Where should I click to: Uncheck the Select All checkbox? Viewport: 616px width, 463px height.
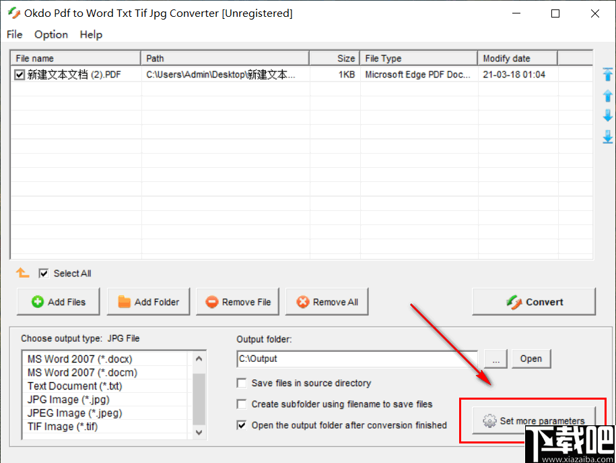tap(43, 273)
